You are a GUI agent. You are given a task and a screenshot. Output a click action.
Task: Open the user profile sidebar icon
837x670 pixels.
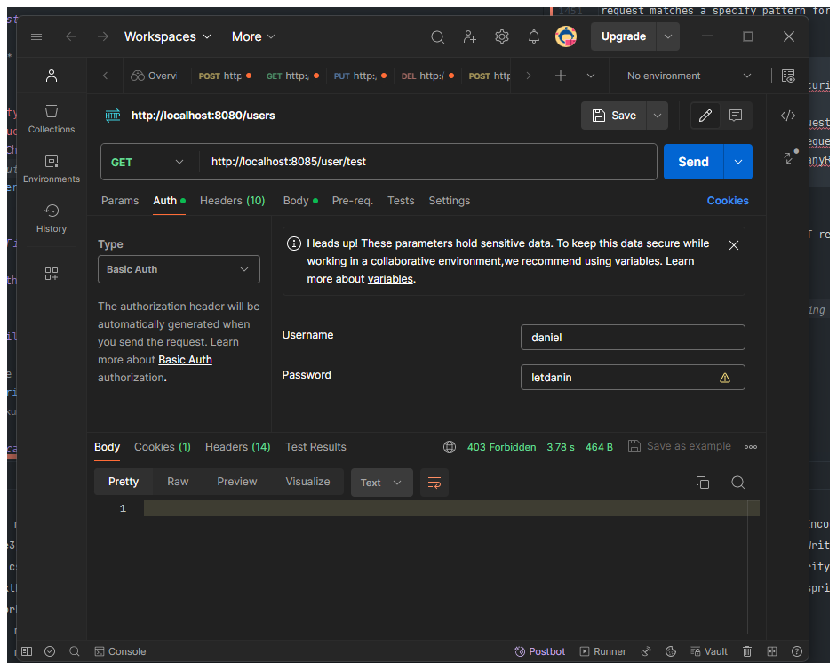52,76
